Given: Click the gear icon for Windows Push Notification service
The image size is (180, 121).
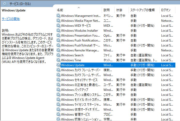Looking at the screenshot, I should (58, 40).
